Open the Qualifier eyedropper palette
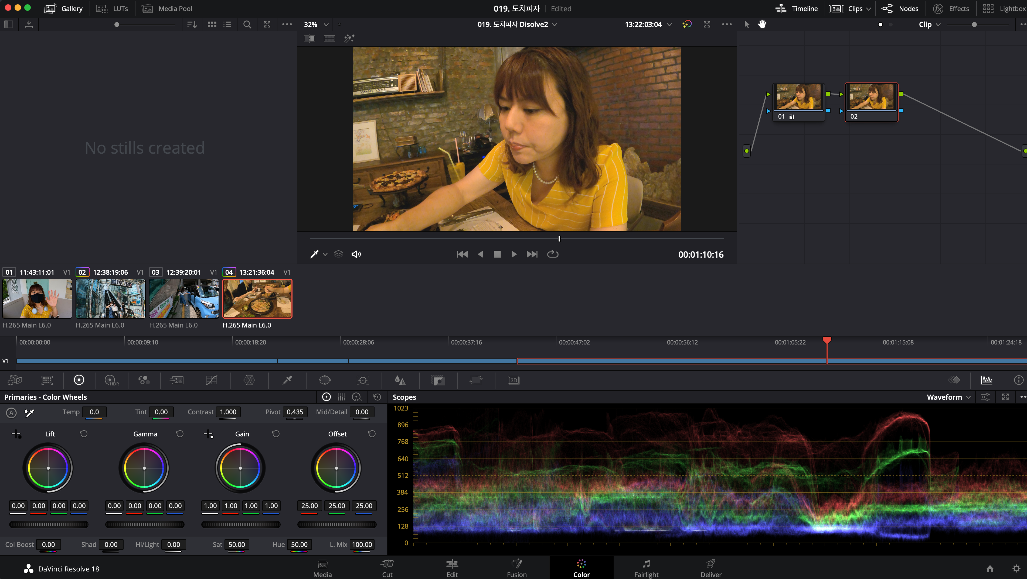 [x=287, y=380]
